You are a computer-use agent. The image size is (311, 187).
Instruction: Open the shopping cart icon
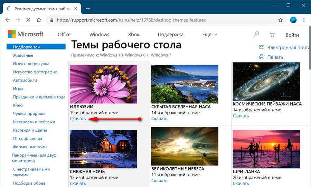point(272,35)
